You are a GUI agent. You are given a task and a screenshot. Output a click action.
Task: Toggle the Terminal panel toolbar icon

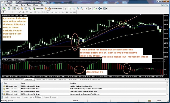point(26,8)
